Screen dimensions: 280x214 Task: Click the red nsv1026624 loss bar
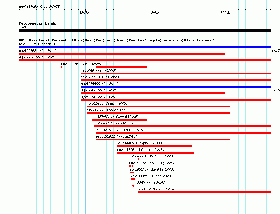(x=122, y=54)
